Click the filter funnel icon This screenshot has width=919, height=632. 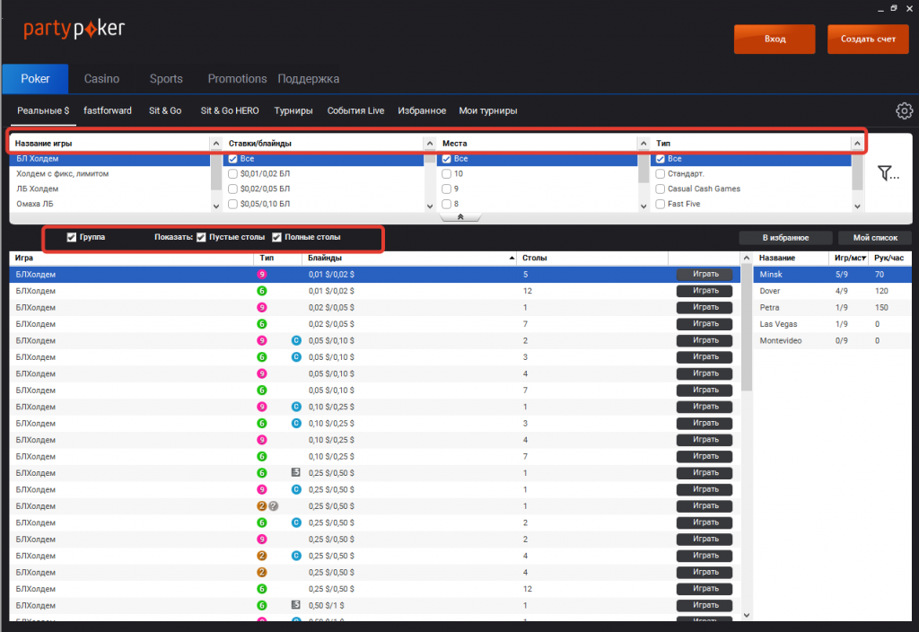coord(887,173)
